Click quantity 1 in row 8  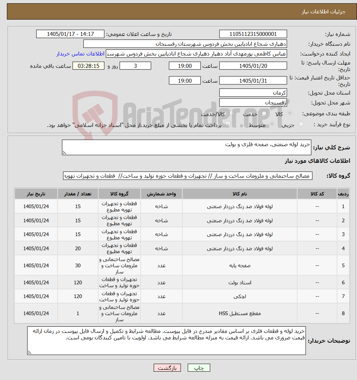pos(78,313)
